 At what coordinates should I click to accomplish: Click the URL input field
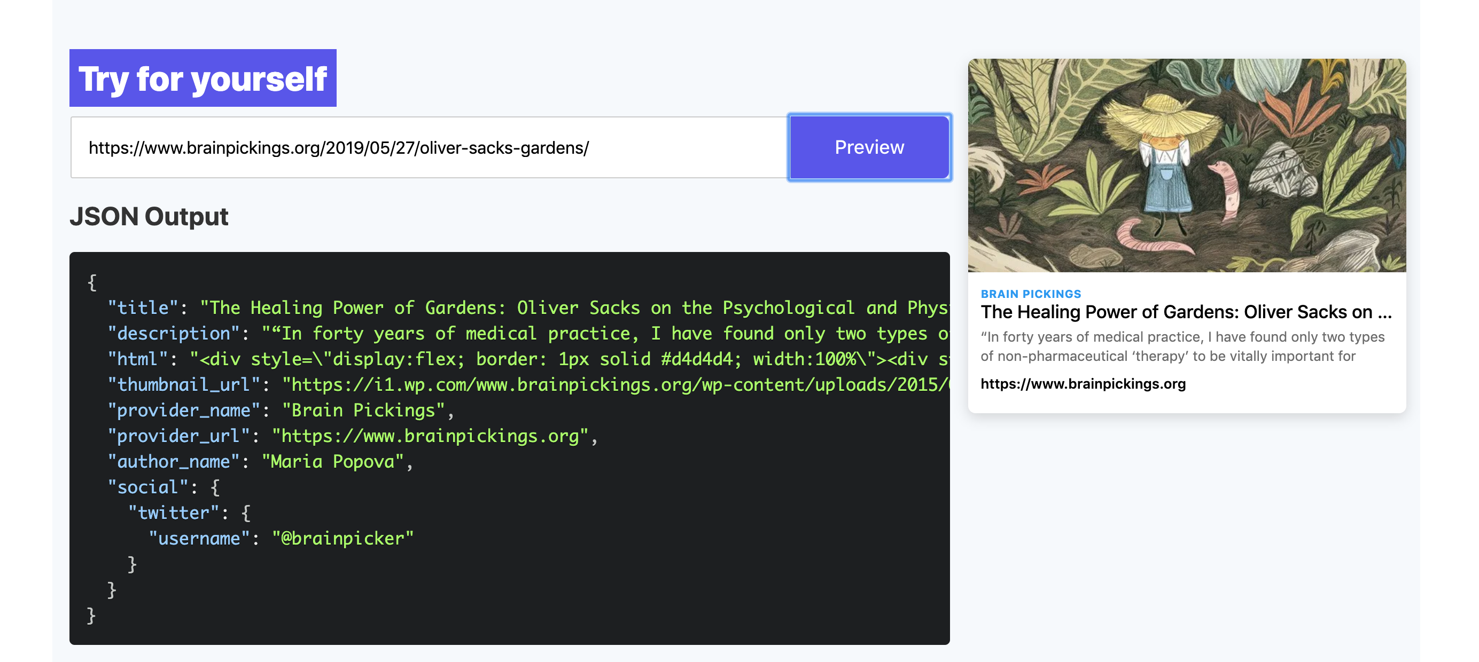pos(428,147)
